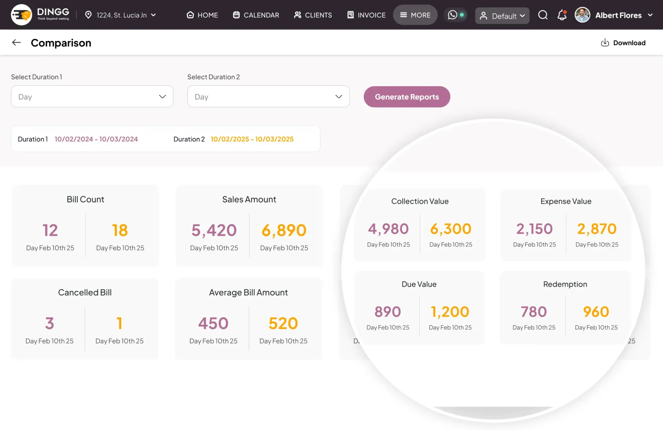
Task: Expand the Albert Flores account chevron
Action: coord(650,15)
